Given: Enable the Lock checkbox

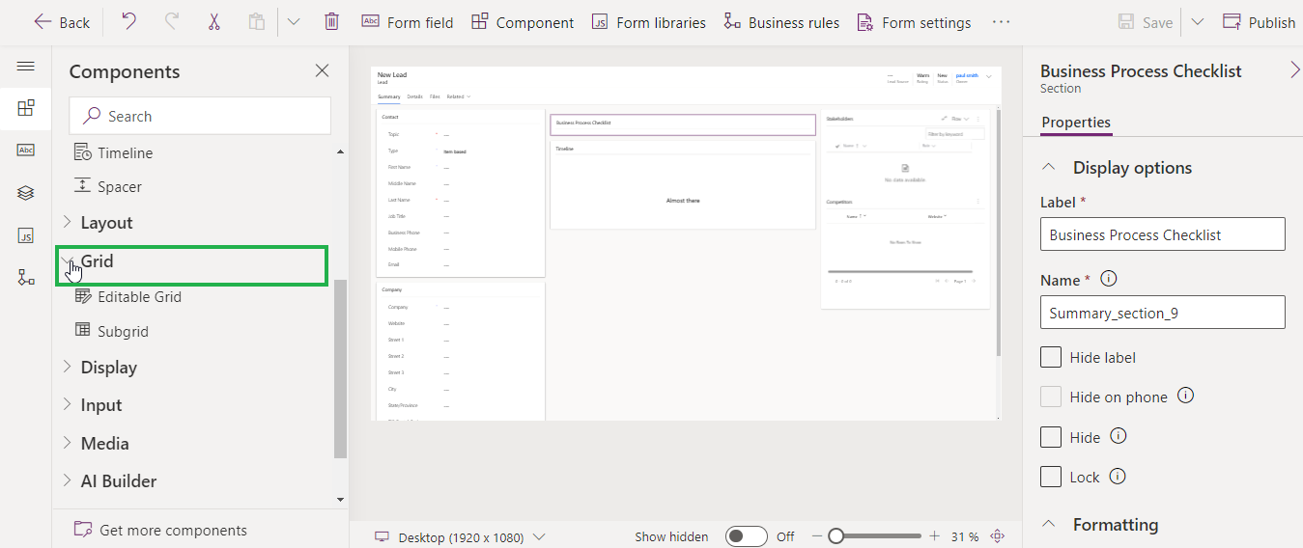Looking at the screenshot, I should (1051, 477).
